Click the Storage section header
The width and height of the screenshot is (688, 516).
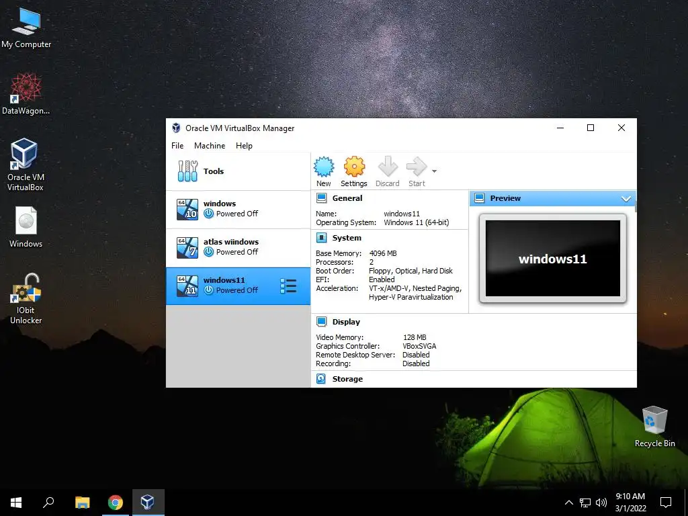(347, 379)
